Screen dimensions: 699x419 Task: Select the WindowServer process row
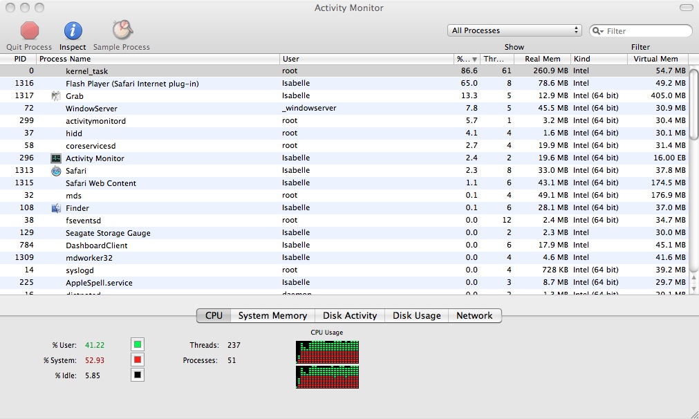click(344, 109)
